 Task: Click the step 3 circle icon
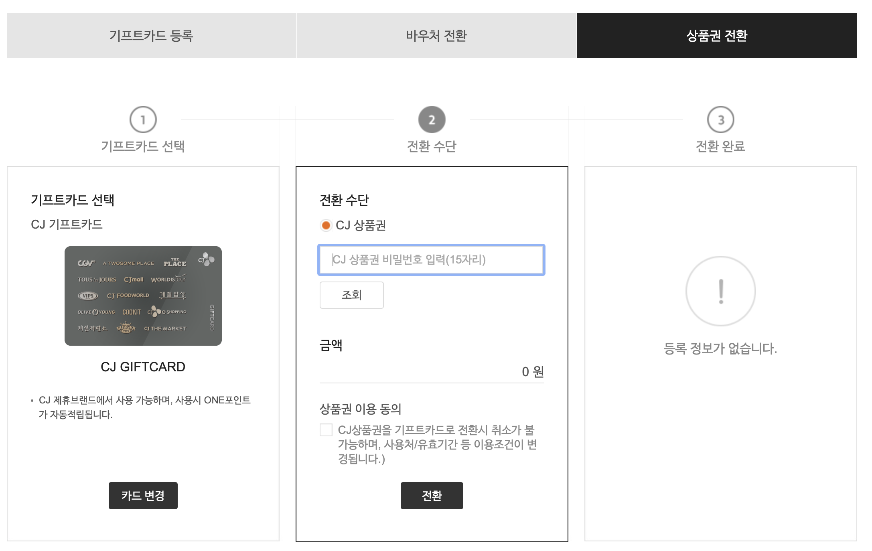[x=720, y=120]
